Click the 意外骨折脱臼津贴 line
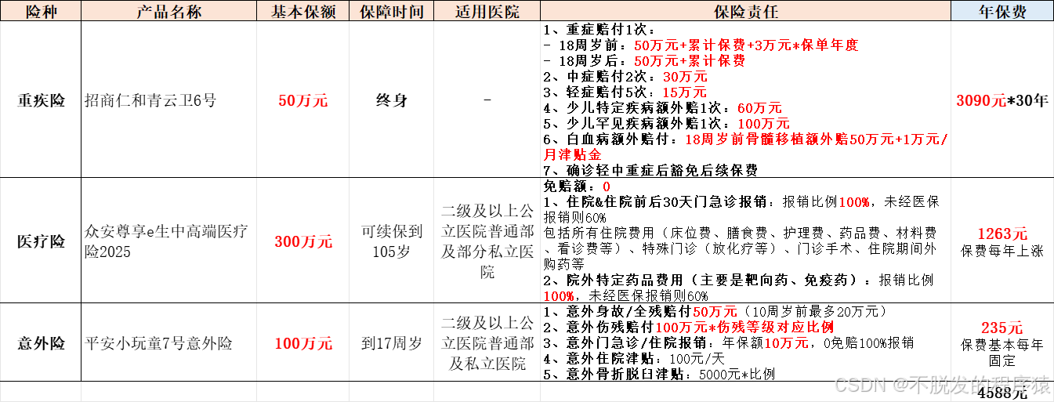 (x=658, y=374)
